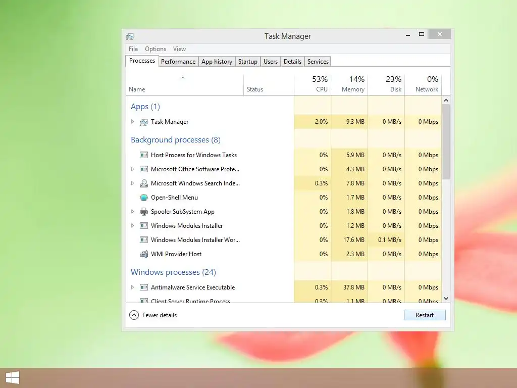Screen dimensions: 517x388
Task: Click the Fewer details circle arrow icon
Action: click(134, 315)
